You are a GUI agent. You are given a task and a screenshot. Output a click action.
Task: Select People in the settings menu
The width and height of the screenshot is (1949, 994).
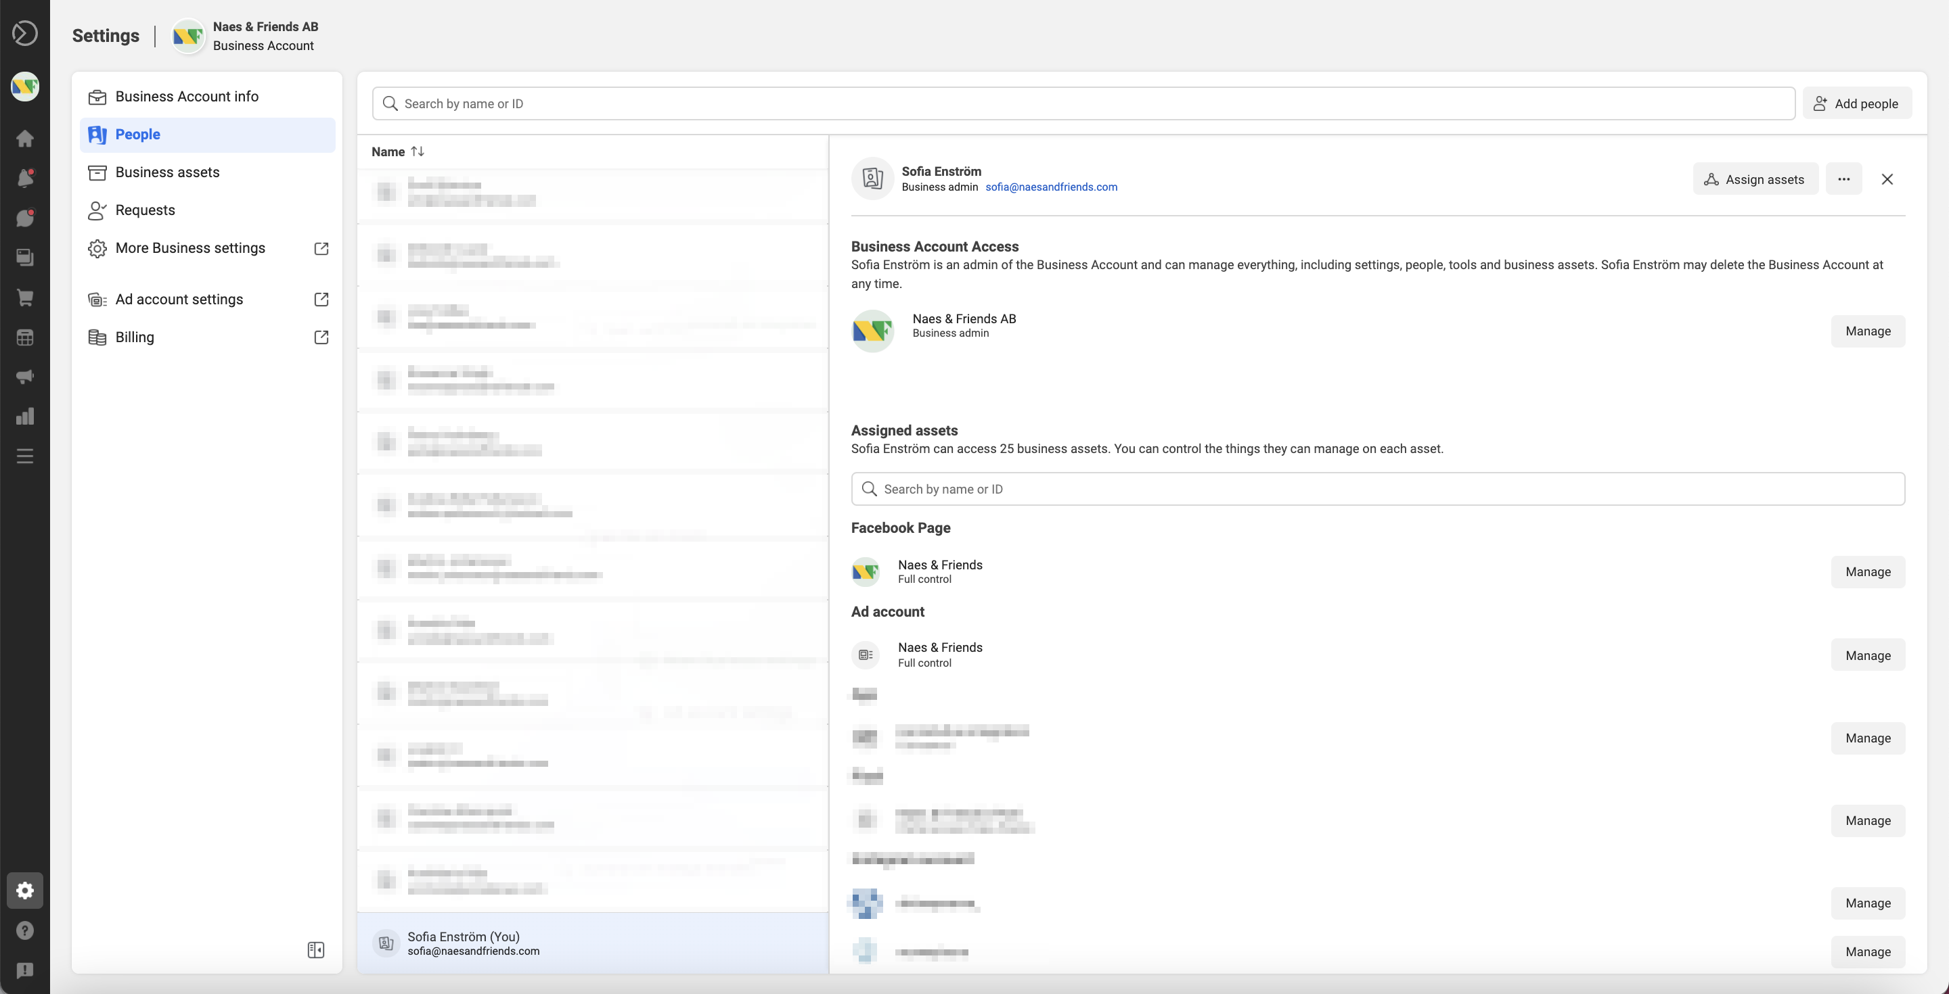(207, 135)
